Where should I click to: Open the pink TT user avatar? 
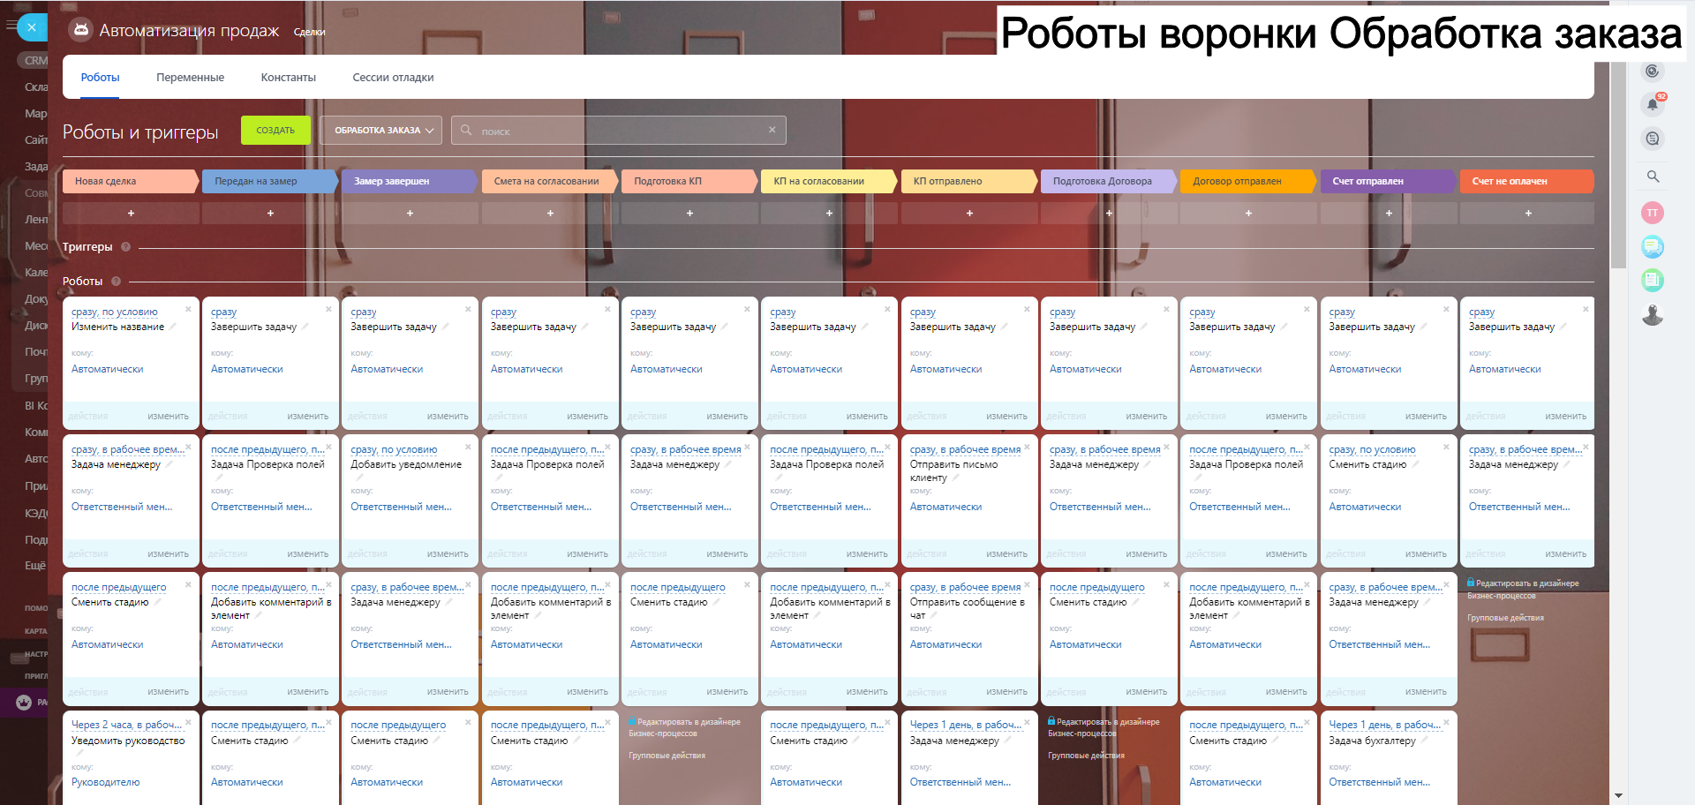click(x=1653, y=213)
